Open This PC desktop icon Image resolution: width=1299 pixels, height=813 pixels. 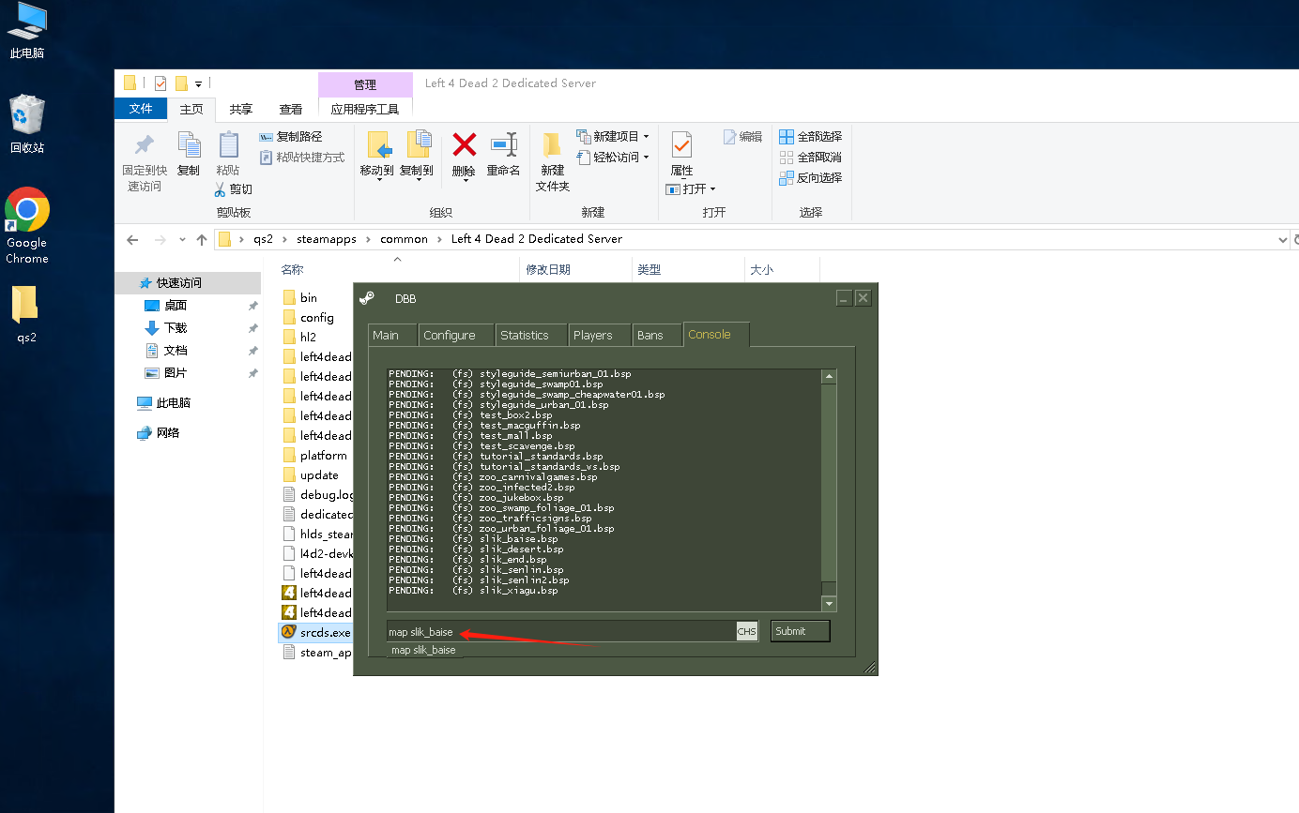click(x=27, y=31)
